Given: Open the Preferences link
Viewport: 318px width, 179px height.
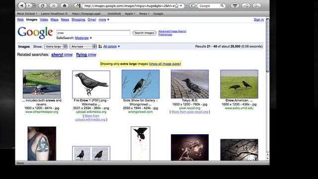Looking at the screenshot, I should click(165, 34).
